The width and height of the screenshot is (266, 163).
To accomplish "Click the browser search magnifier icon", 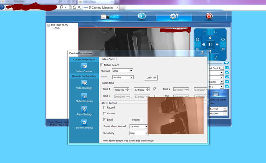I will point(61,7).
